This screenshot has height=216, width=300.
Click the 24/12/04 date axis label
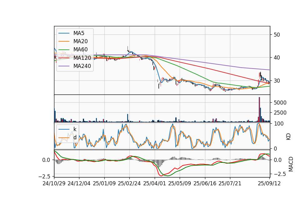pos(79,183)
